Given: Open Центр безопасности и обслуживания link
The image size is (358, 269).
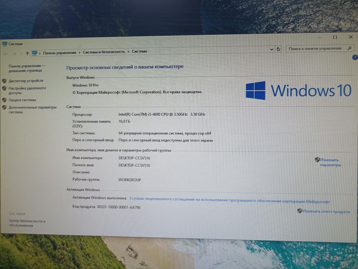Looking at the screenshot, I should pos(27,223).
